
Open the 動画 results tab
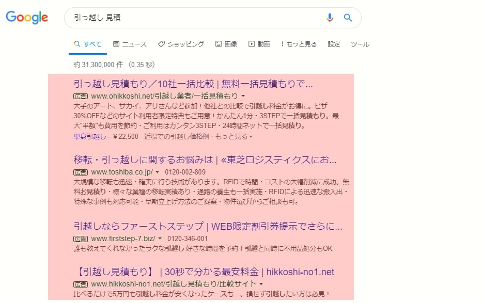(x=259, y=44)
